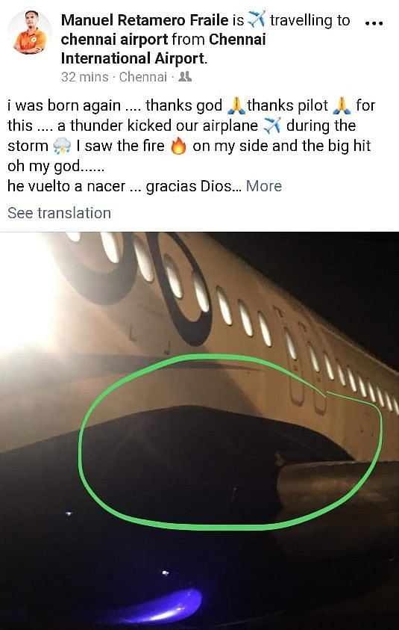Click the friends audience icon beside Chennai

[184, 76]
